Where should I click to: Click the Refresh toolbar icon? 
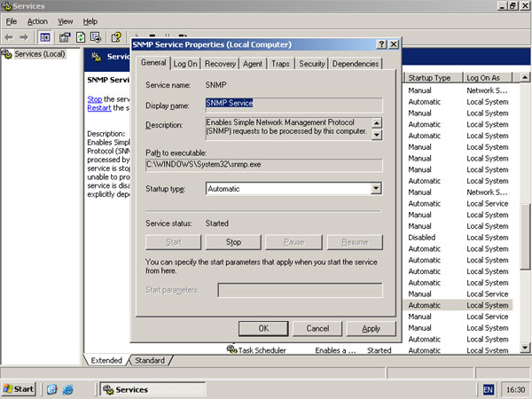pyautogui.click(x=81, y=37)
